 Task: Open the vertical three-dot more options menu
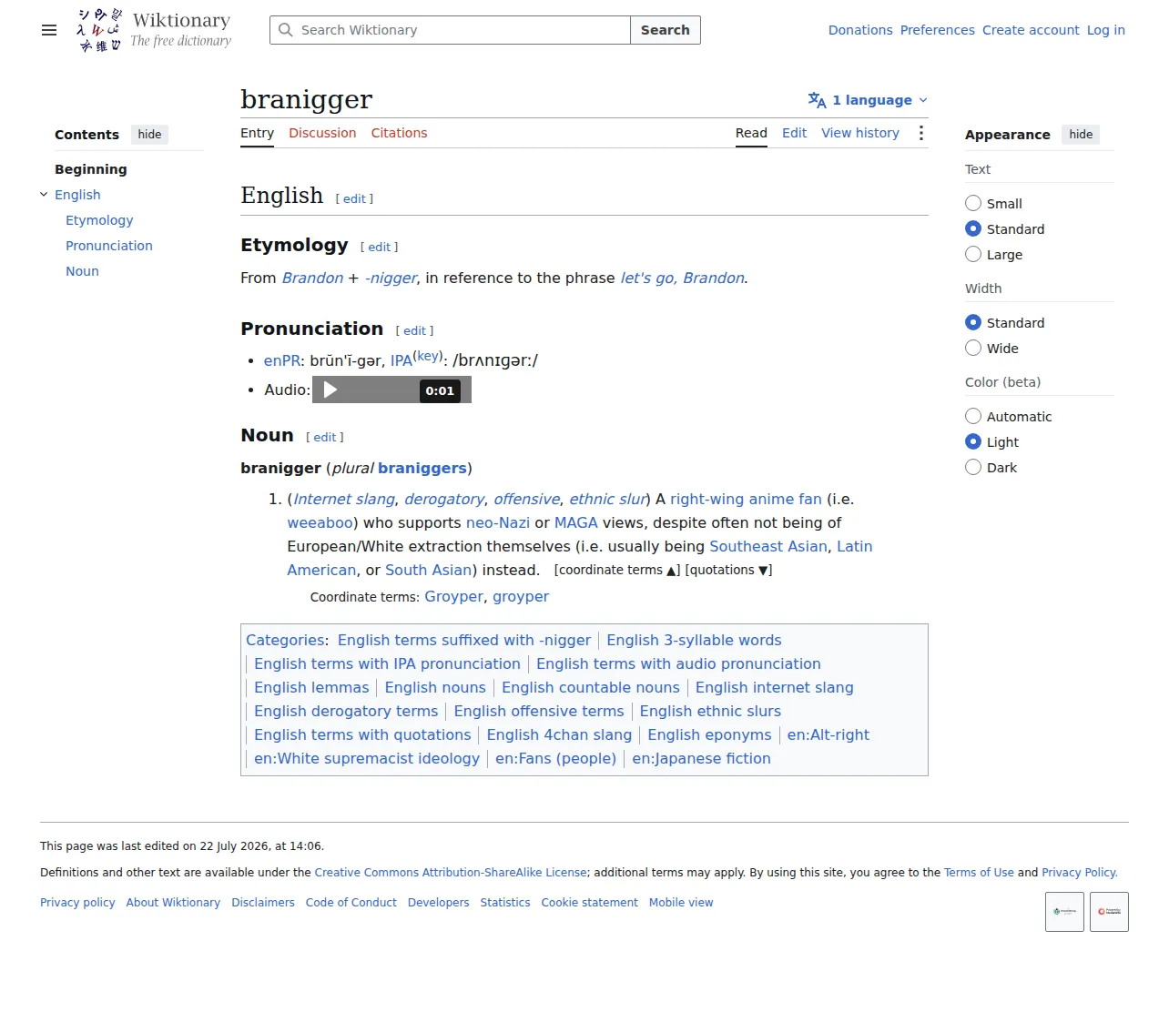(921, 133)
